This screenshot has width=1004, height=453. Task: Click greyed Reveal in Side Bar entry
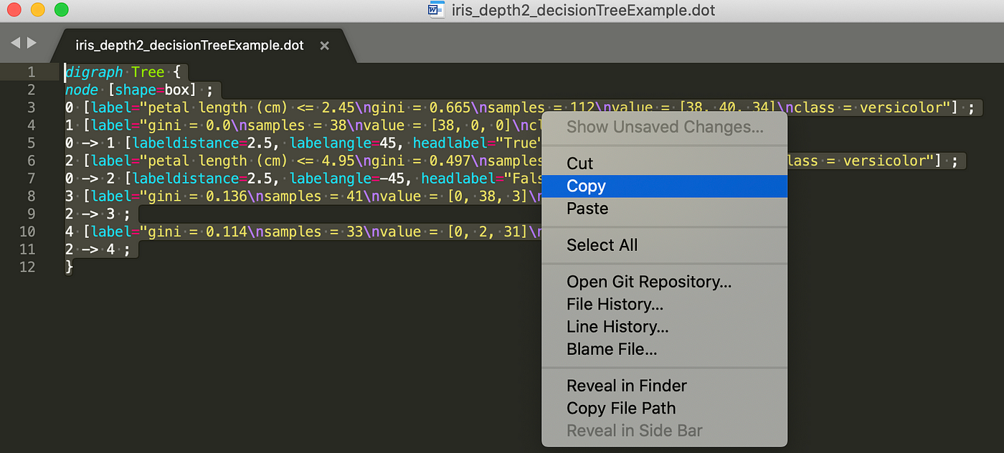665,431
